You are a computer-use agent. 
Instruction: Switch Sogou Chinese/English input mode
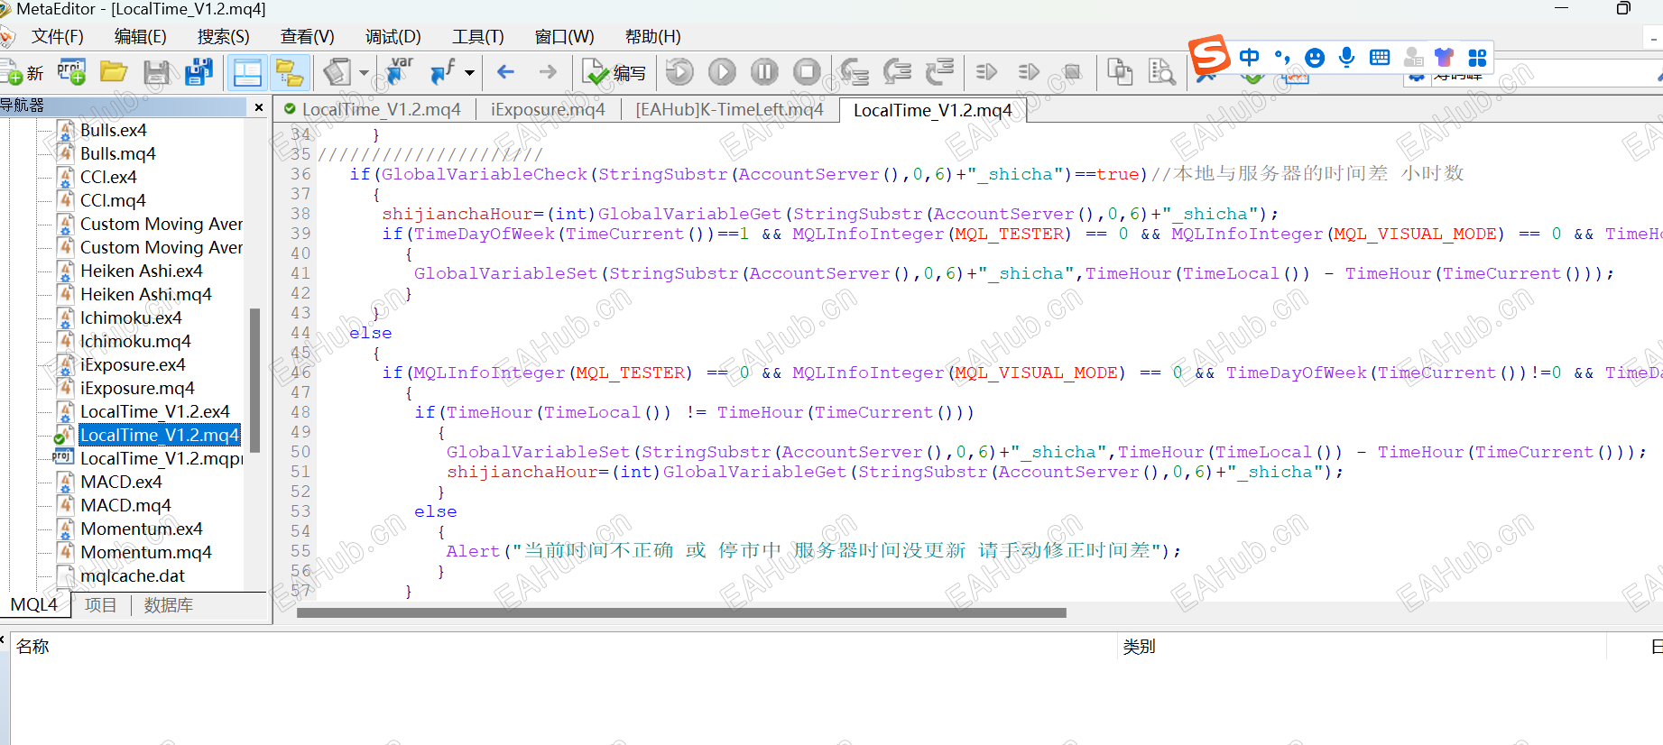(x=1249, y=58)
